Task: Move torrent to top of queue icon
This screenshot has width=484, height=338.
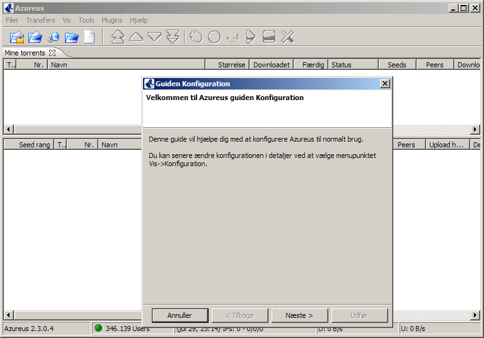Action: point(118,37)
